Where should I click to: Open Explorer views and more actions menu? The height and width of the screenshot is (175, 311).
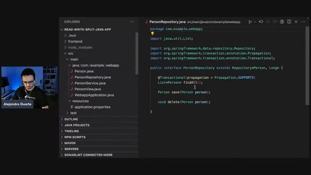pos(132,22)
